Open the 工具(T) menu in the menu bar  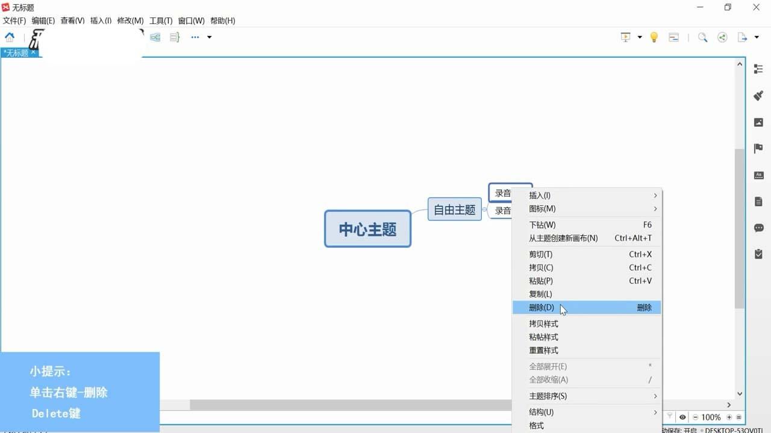click(x=160, y=20)
